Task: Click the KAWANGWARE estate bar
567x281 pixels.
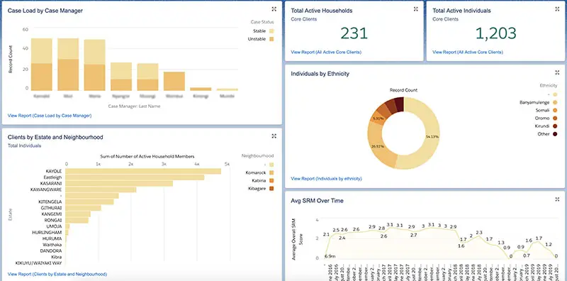Action: coord(101,189)
